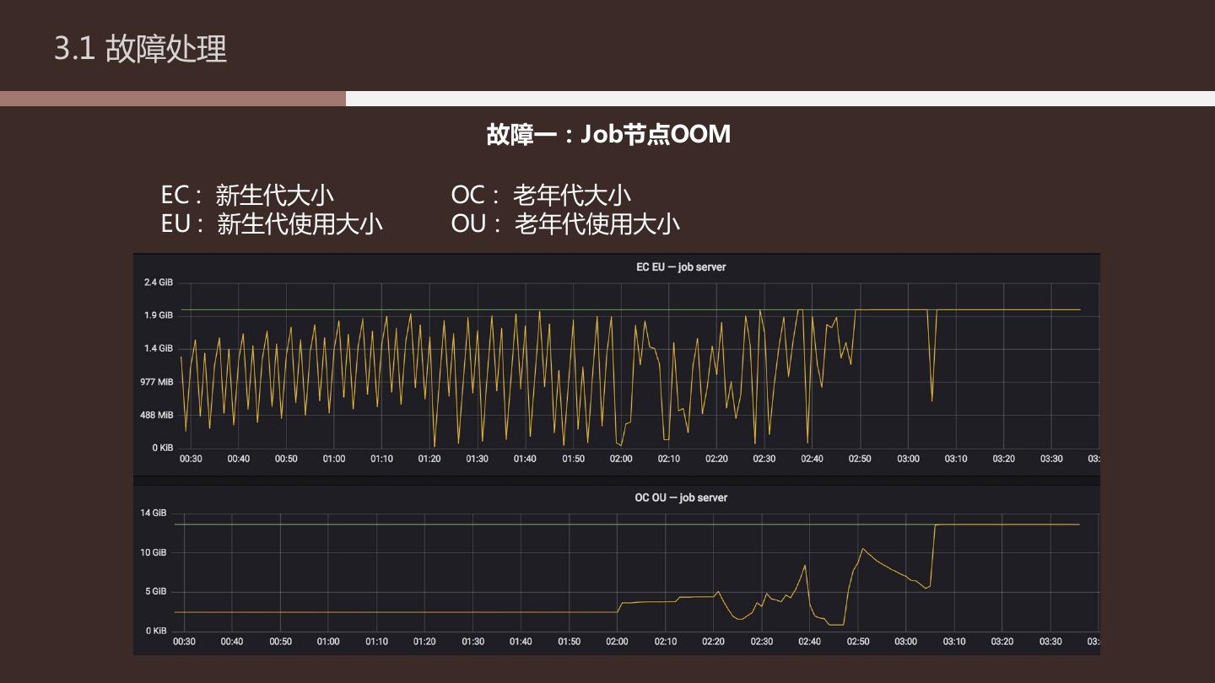1215x683 pixels.
Task: Select the EU 新生代使用大小 description line
Action: point(272,223)
